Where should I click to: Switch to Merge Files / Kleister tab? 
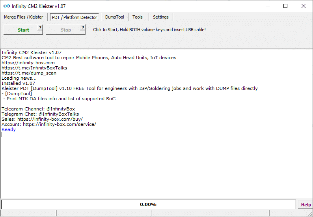[x=24, y=17]
